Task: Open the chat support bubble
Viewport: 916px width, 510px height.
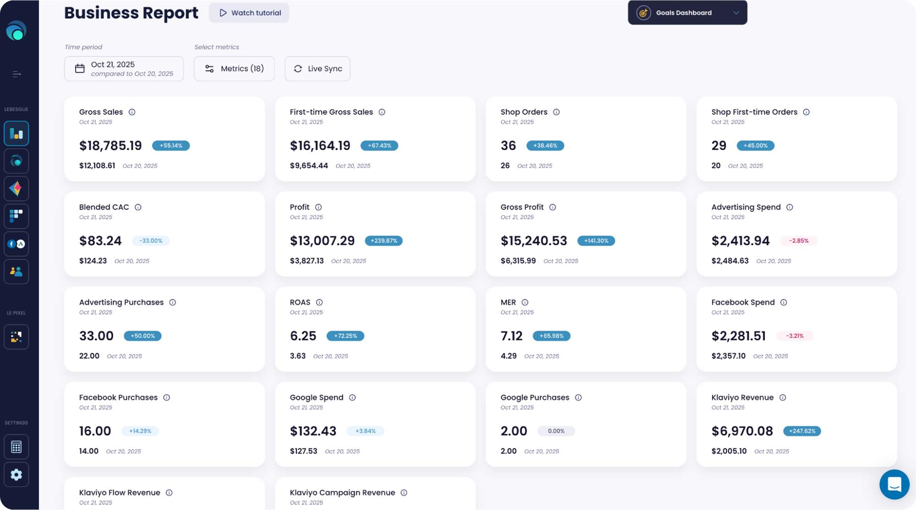Action: (x=894, y=484)
